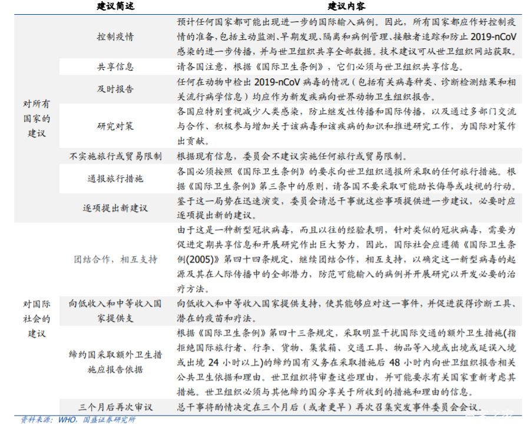Select the 对国际社会的建议 group cell
The image size is (530, 428).
tap(37, 319)
